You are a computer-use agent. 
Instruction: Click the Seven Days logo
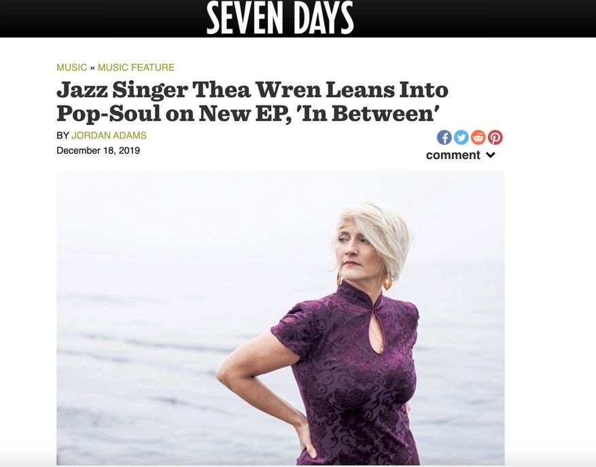[280, 18]
